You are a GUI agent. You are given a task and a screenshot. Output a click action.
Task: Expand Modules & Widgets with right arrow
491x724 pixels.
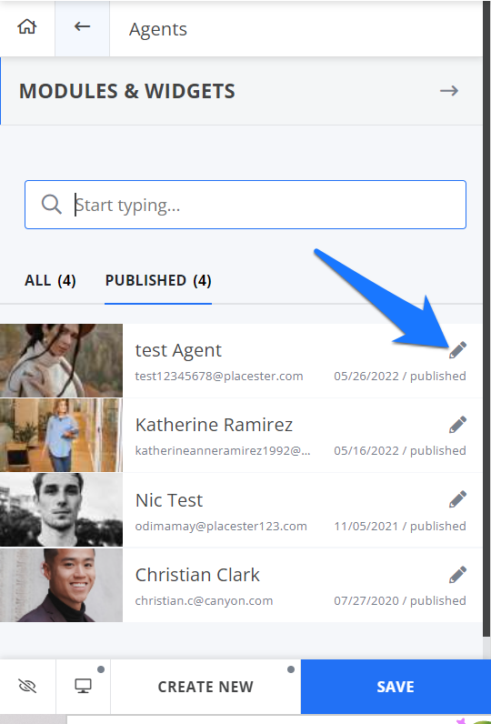coord(449,91)
